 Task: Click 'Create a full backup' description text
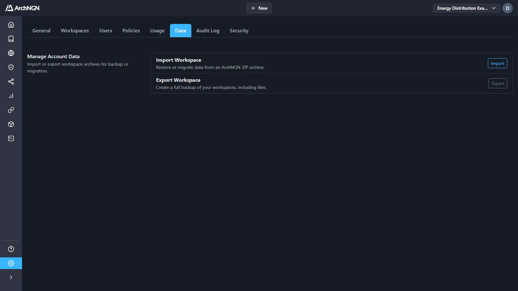211,88
